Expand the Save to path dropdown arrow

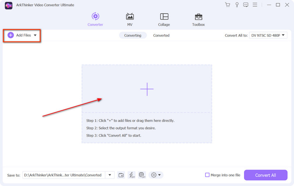click(110, 175)
